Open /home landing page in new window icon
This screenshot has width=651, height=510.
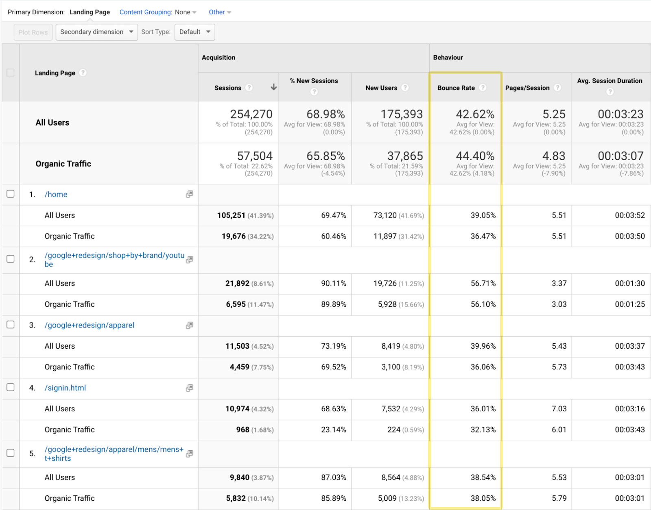(189, 194)
